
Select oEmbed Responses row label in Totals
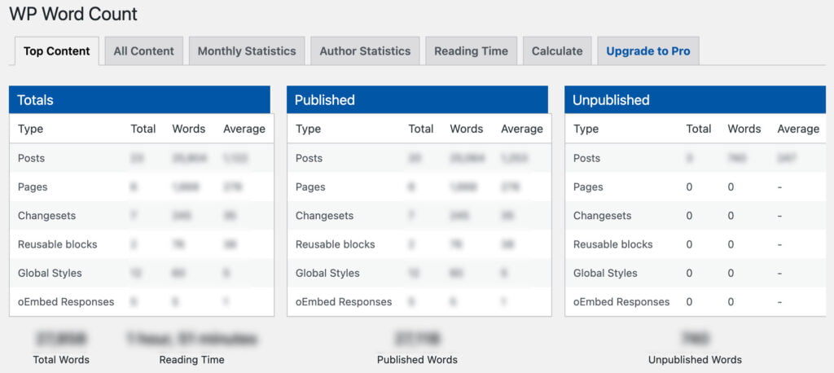tap(66, 301)
